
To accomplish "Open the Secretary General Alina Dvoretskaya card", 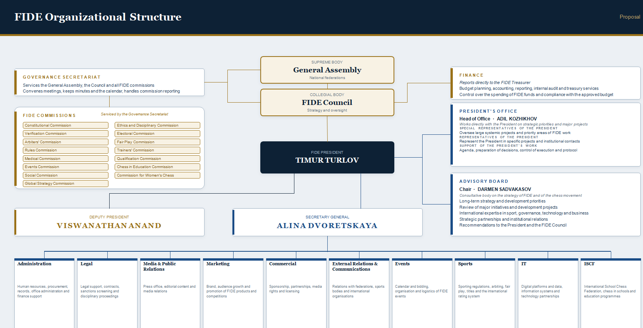I will [x=327, y=222].
